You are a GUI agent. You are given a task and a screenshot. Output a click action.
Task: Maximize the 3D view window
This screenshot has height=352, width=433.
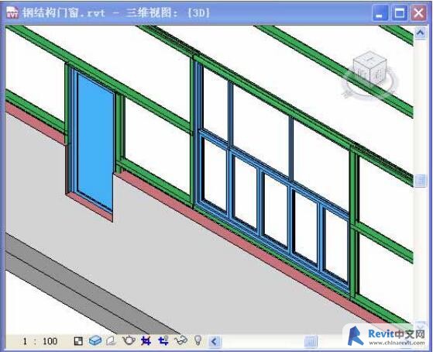click(x=400, y=13)
